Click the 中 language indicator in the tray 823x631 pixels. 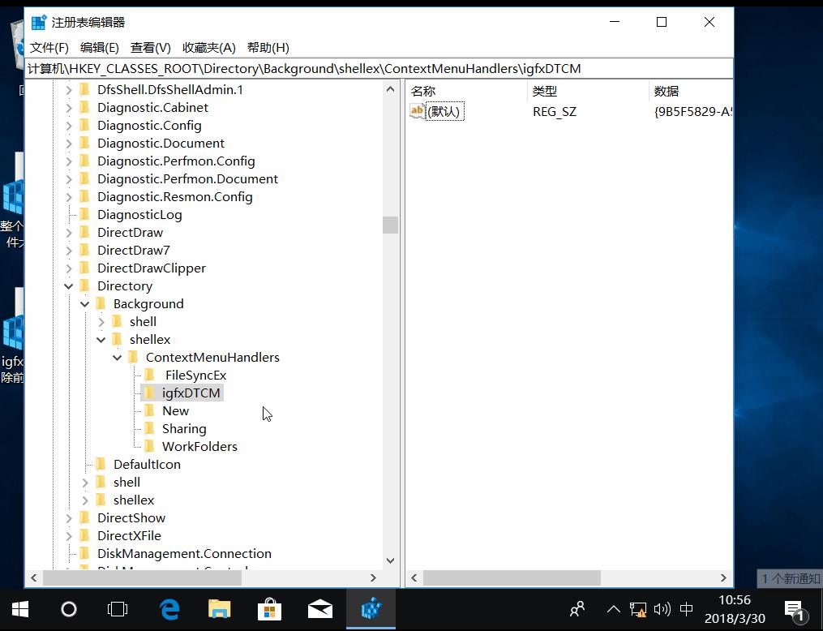pyautogui.click(x=685, y=609)
